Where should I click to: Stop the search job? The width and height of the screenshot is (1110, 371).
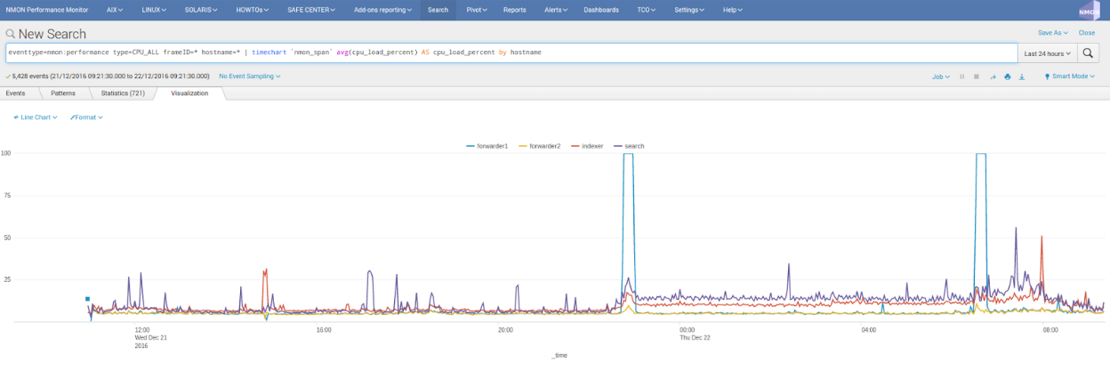pos(977,77)
